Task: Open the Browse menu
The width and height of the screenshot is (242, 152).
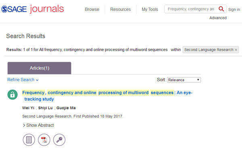Action: click(x=92, y=9)
